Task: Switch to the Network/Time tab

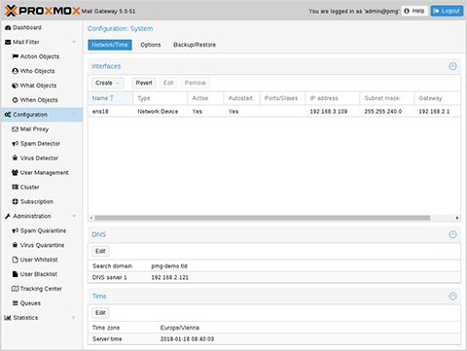Action: tap(110, 45)
